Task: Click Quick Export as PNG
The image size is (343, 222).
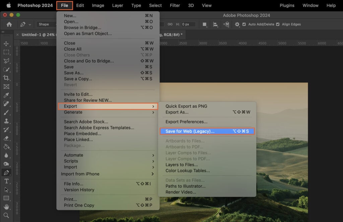Action: 189,106
